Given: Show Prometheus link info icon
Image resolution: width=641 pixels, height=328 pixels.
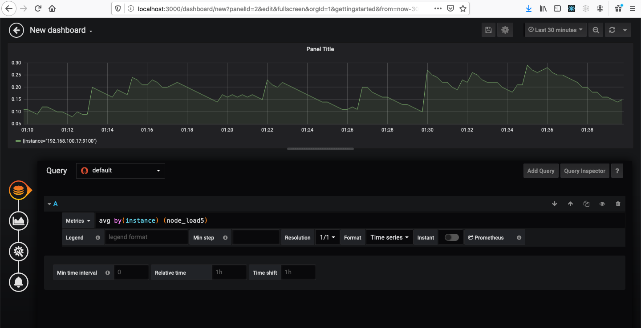Looking at the screenshot, I should pos(519,238).
